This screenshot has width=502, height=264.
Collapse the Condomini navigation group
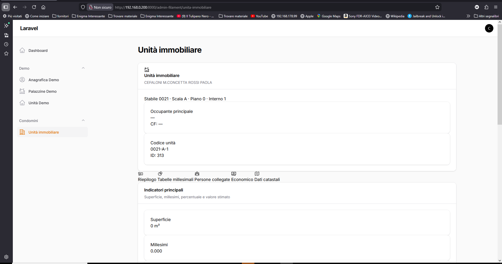click(x=83, y=120)
